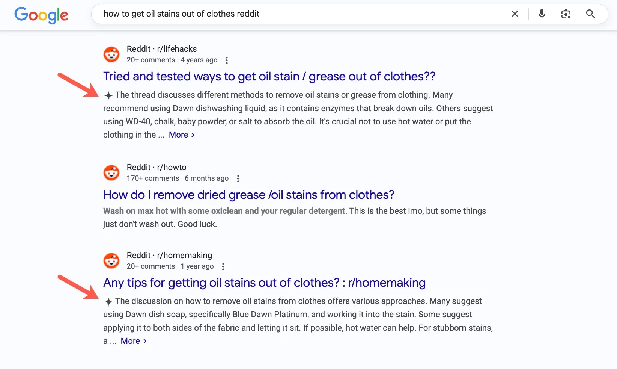Click the Reddit icon beside r/homemaking
617x369 pixels.
pyautogui.click(x=111, y=261)
